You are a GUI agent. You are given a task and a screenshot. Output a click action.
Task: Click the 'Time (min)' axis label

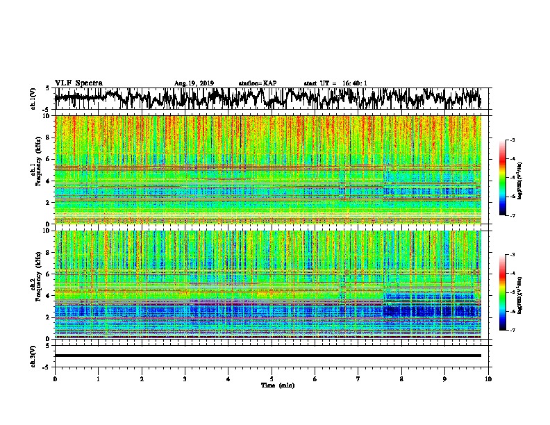coord(278,385)
